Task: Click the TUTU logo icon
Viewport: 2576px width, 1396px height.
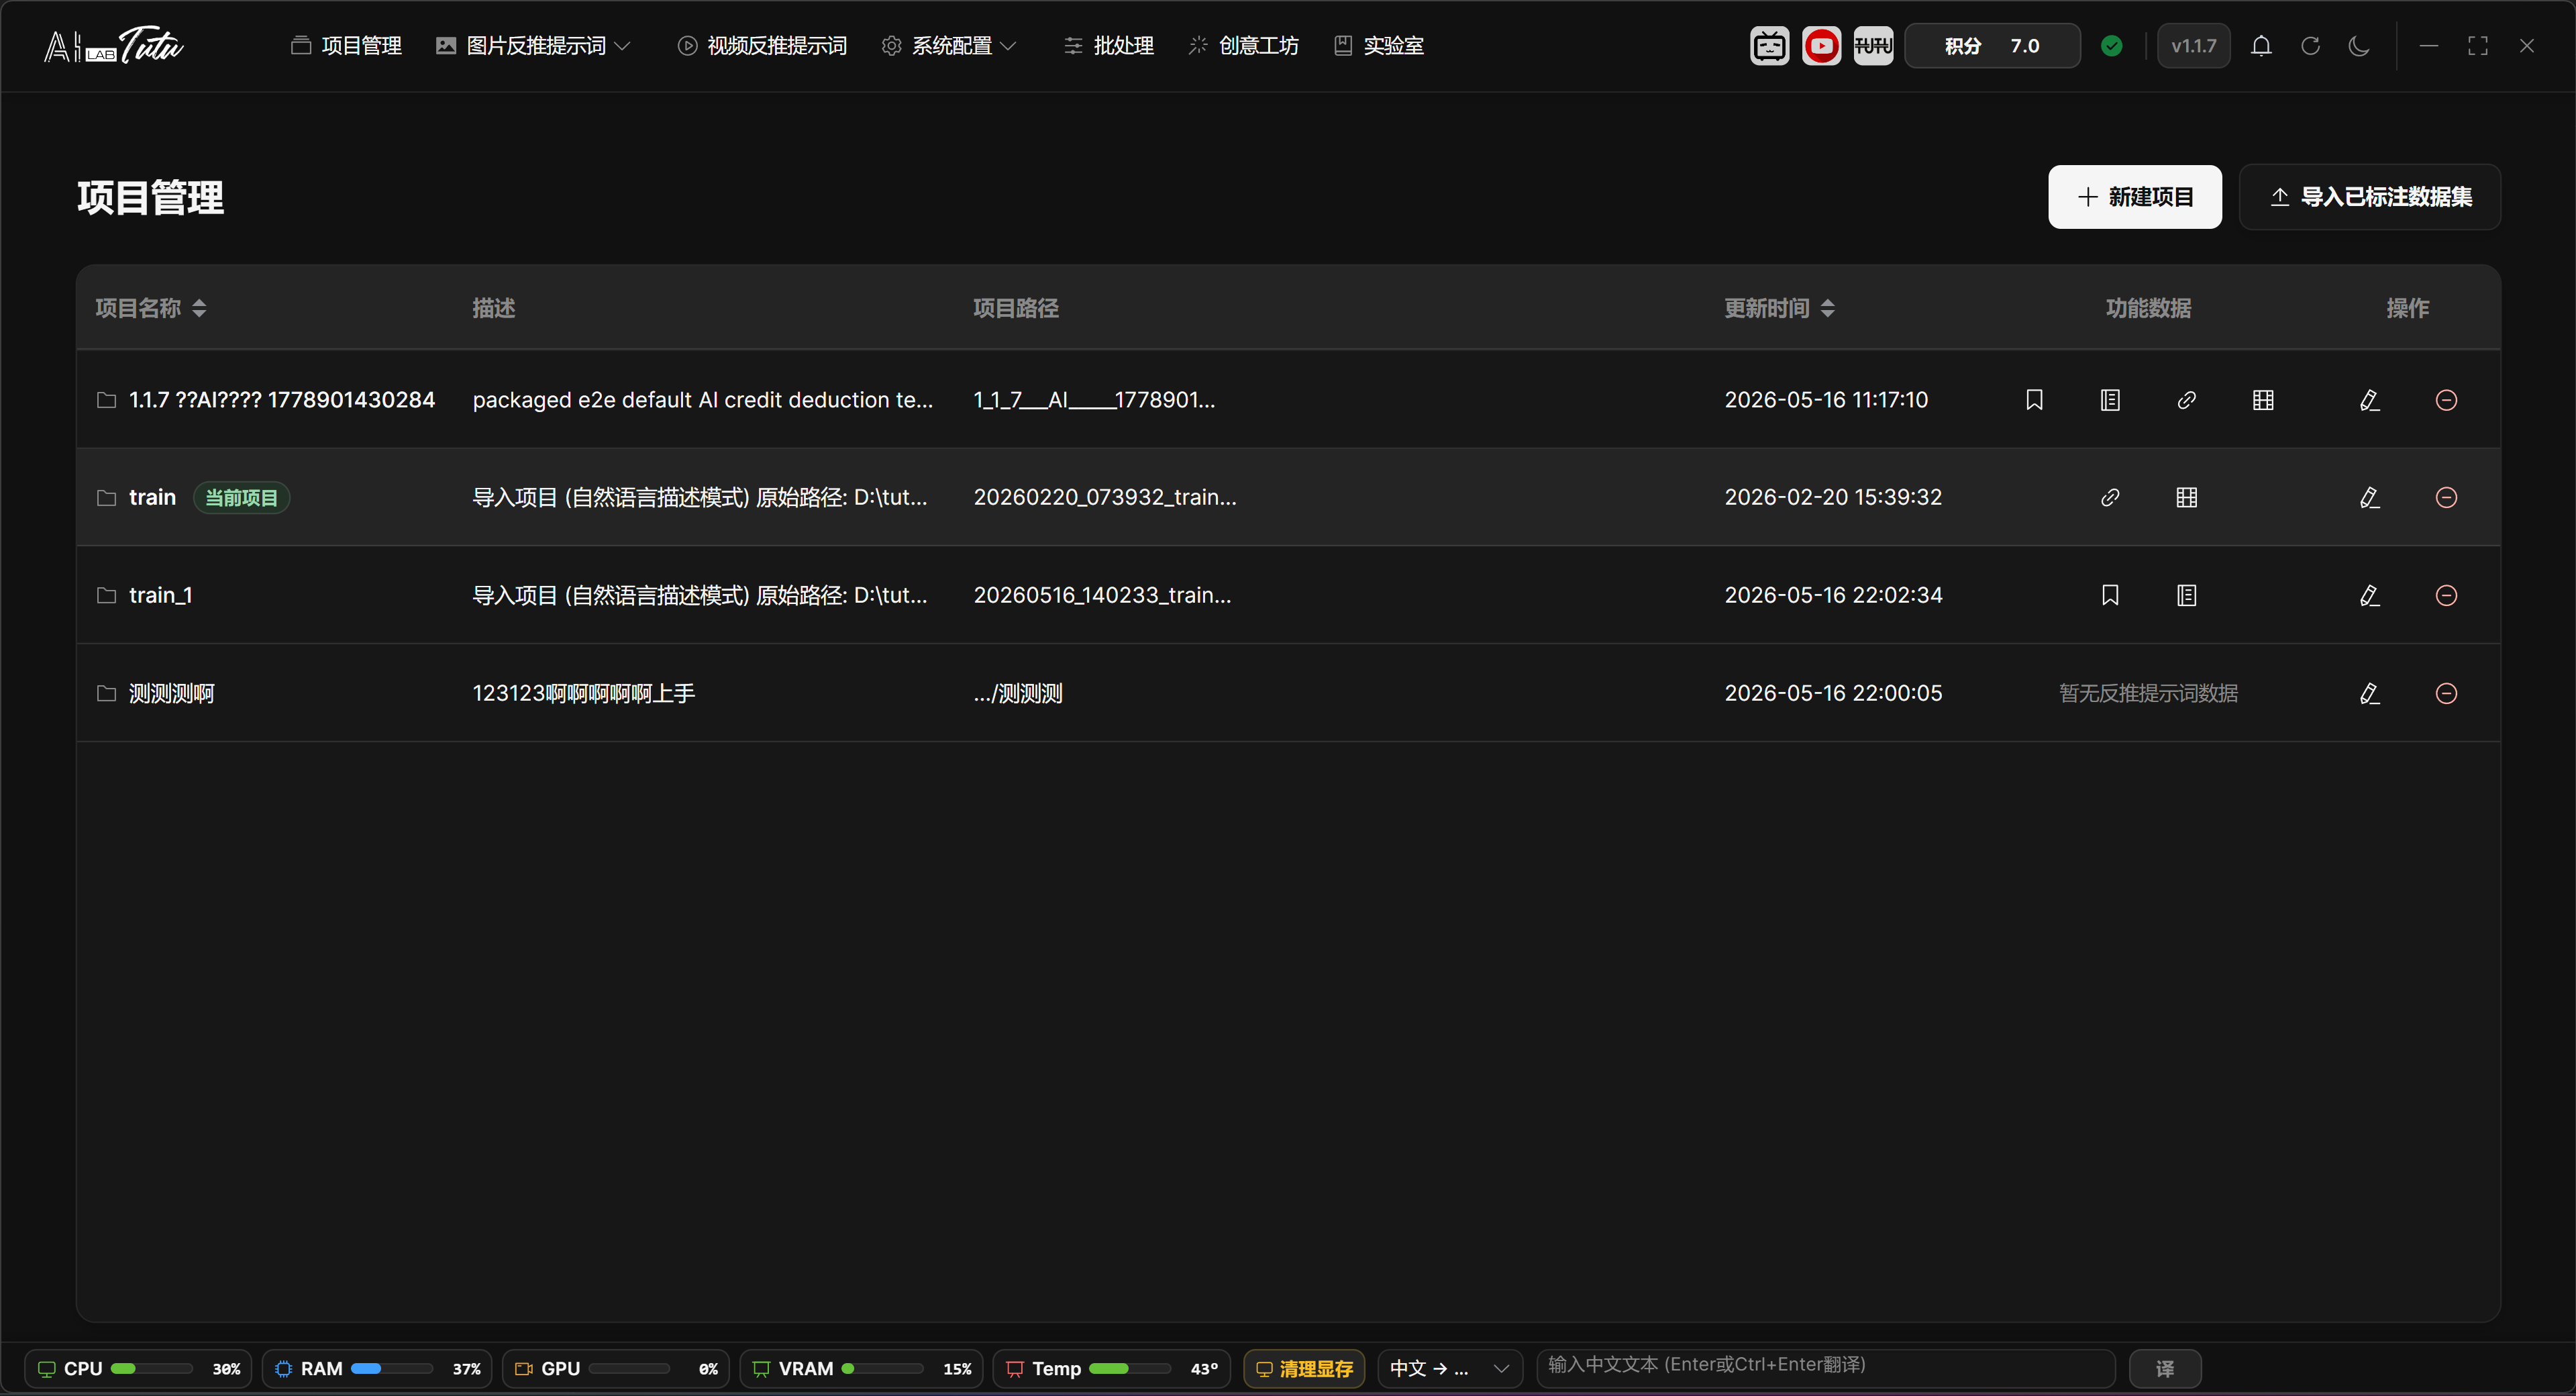Action: tap(1873, 46)
